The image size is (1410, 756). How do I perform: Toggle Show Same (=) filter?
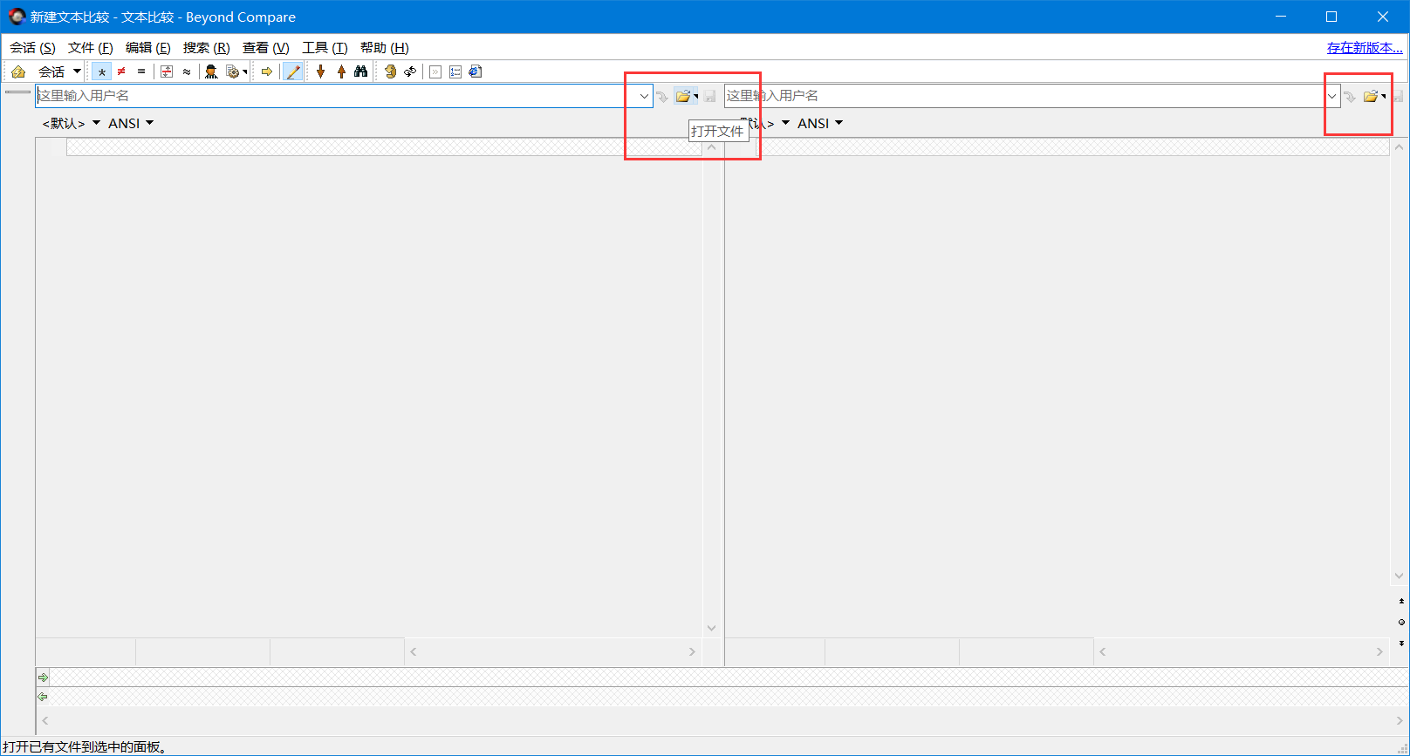tap(141, 72)
